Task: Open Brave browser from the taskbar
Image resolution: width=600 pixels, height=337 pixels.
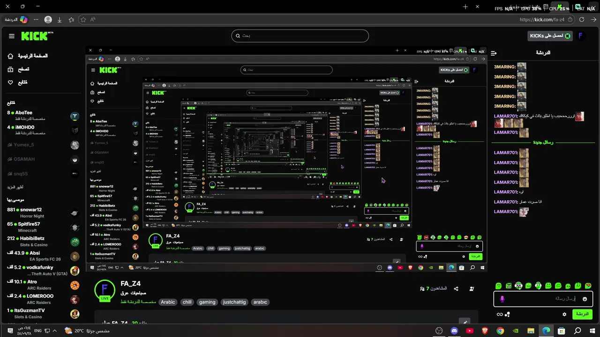Action: [x=485, y=330]
